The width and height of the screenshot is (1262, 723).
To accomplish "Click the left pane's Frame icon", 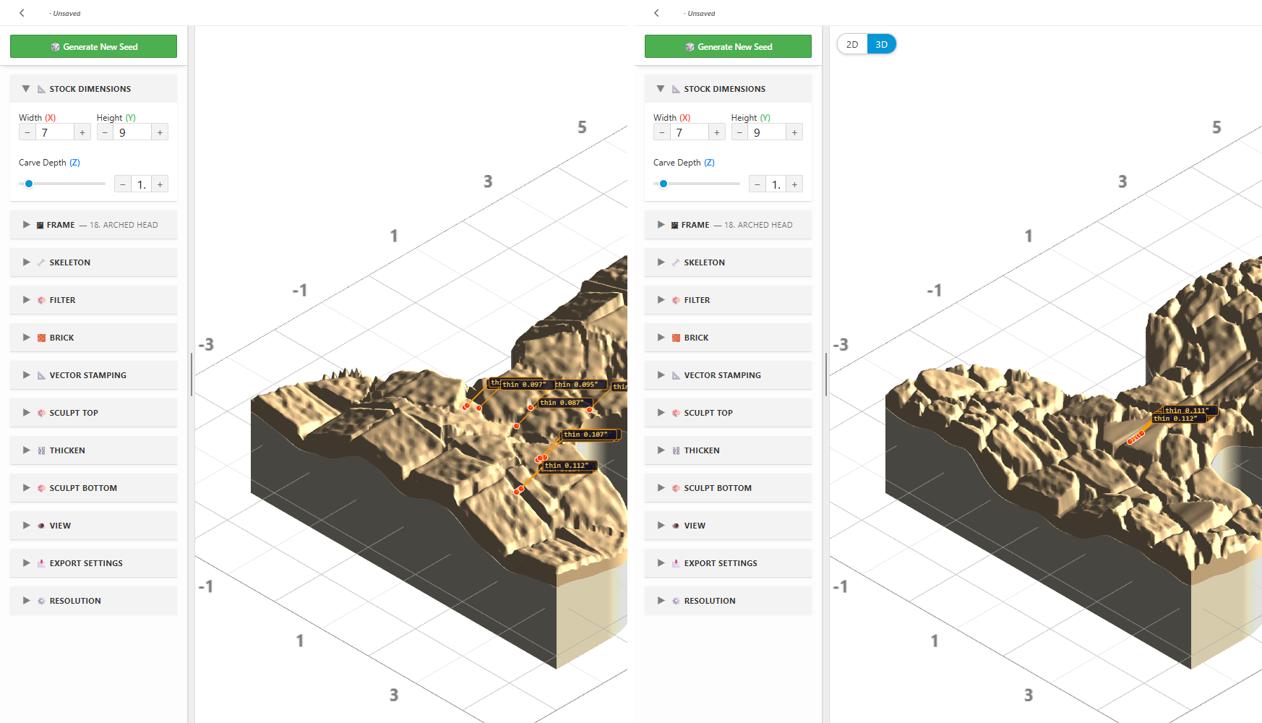I will (x=40, y=225).
